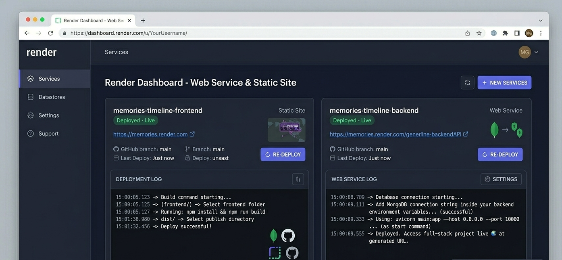Click the external-link icon after backend URL
Screen dimensions: 562x260
(x=466, y=134)
